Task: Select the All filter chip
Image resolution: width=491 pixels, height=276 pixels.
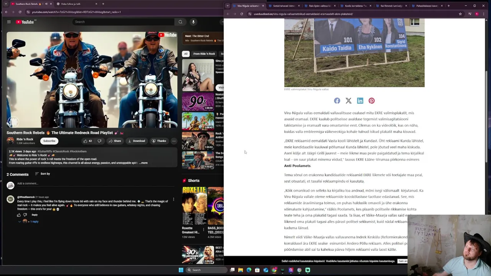Action: tap(186, 54)
